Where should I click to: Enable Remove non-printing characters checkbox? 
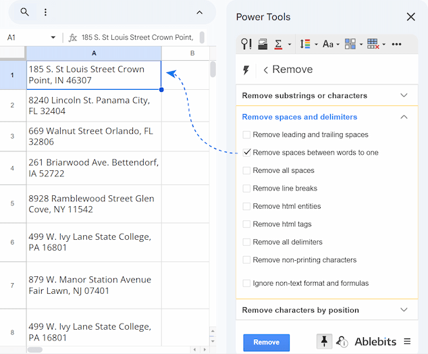[x=246, y=260]
